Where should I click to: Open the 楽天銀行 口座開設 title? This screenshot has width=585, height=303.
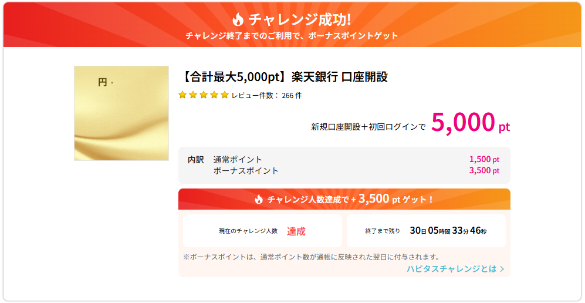point(283,78)
